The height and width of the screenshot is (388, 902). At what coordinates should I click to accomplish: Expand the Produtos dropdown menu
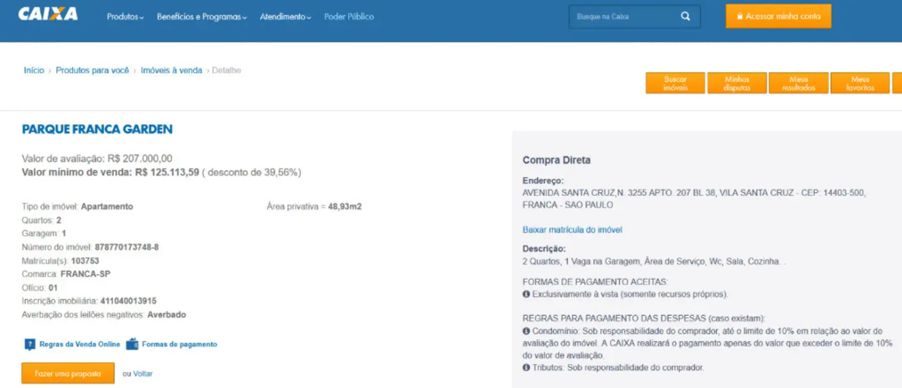click(x=125, y=17)
